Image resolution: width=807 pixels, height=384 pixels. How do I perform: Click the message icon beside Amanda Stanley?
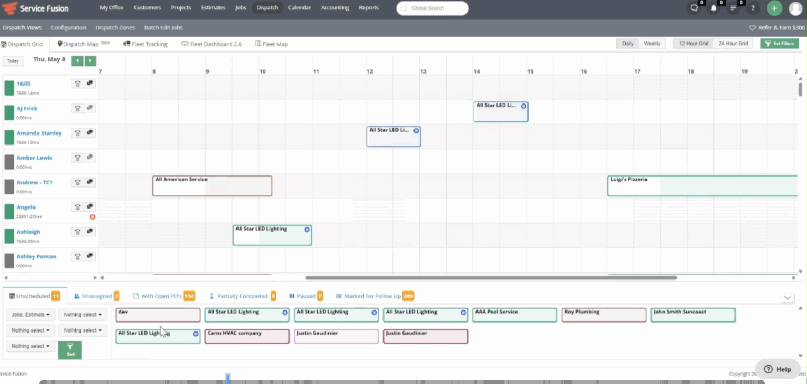pos(90,133)
